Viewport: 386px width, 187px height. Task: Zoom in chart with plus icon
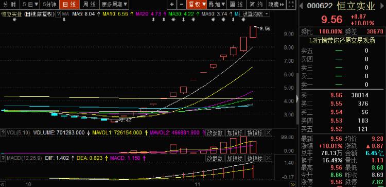pos(172,4)
